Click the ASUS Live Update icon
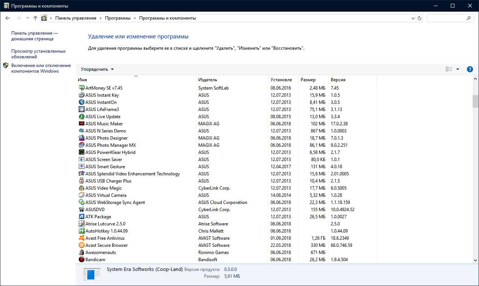The width and height of the screenshot is (479, 286). pos(82,116)
